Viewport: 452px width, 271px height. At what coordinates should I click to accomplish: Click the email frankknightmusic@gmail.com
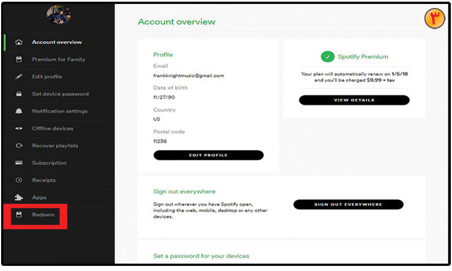189,76
